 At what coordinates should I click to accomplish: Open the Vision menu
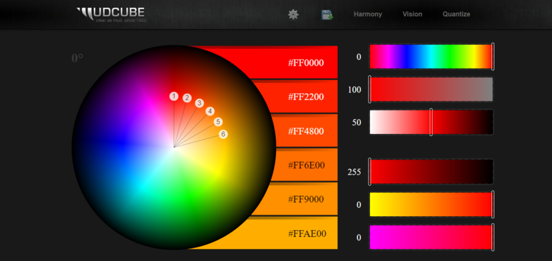click(412, 14)
